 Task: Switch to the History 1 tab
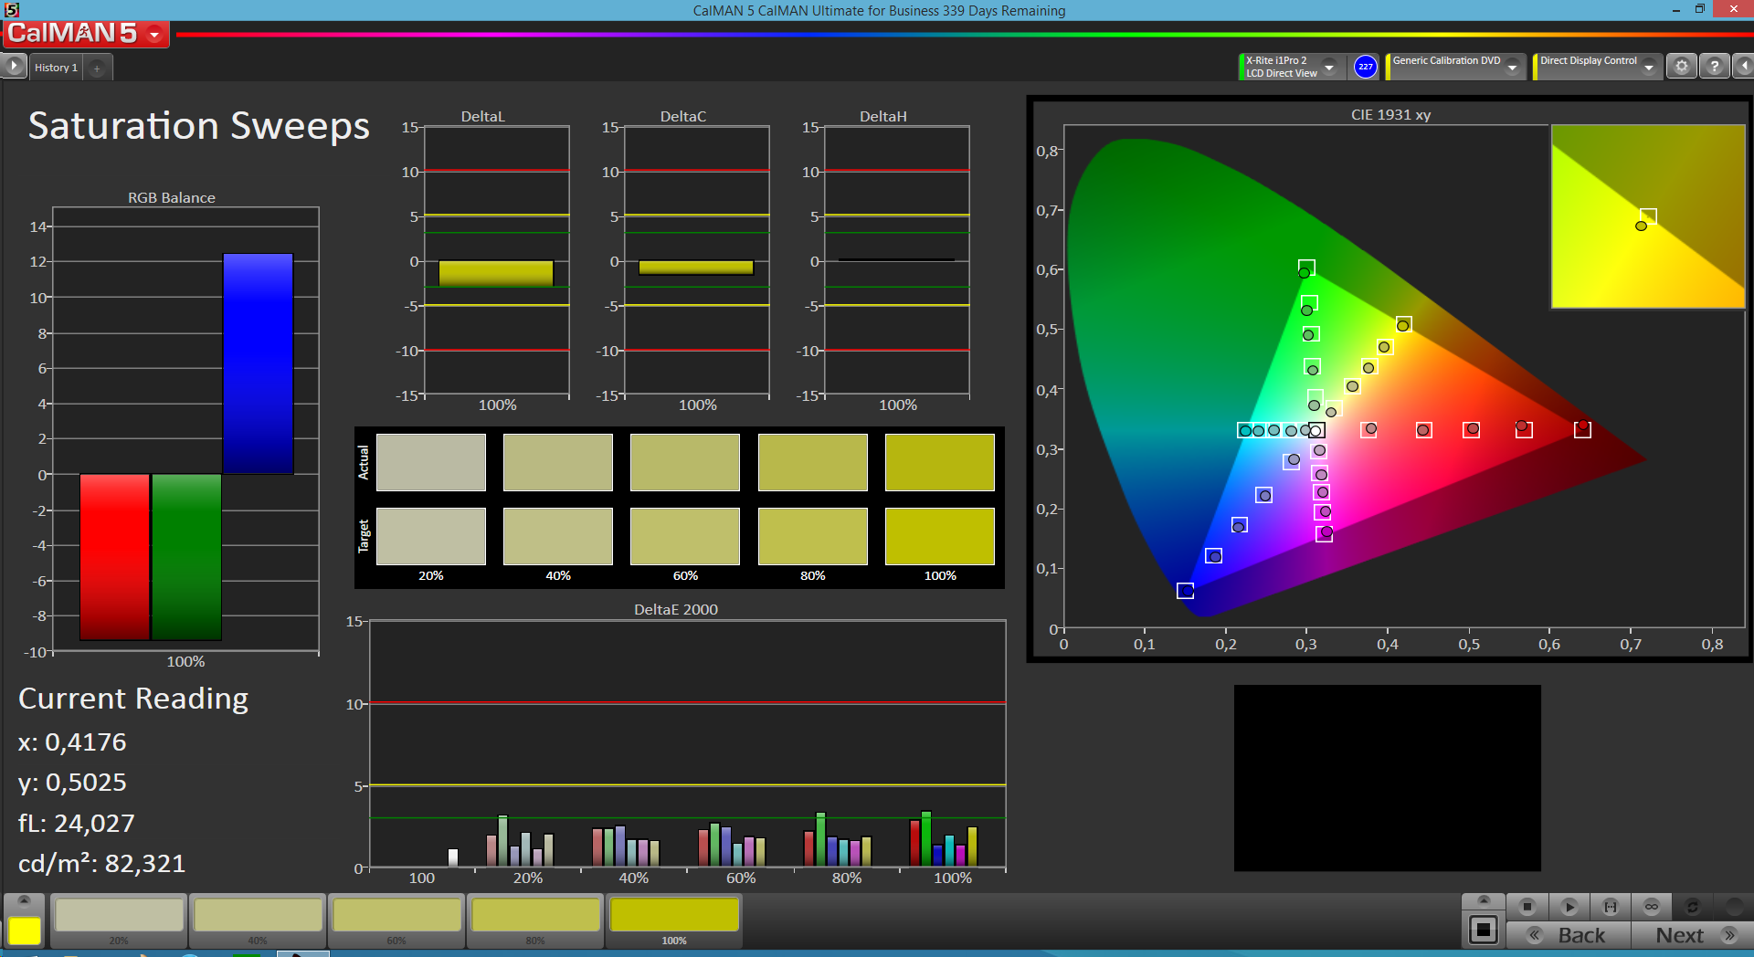56,68
